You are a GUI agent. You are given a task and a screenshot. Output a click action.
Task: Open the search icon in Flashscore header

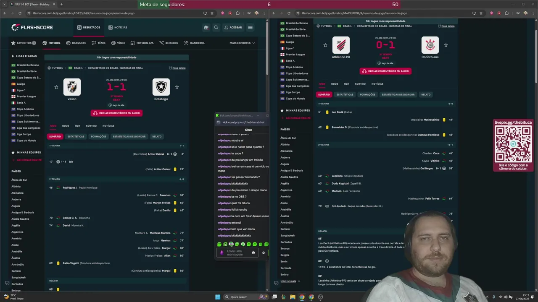(216, 28)
